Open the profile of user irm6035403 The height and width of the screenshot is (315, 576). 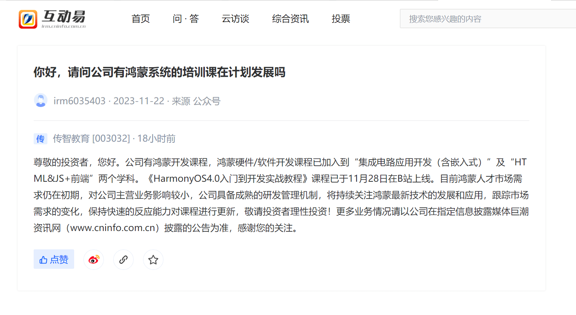(80, 101)
